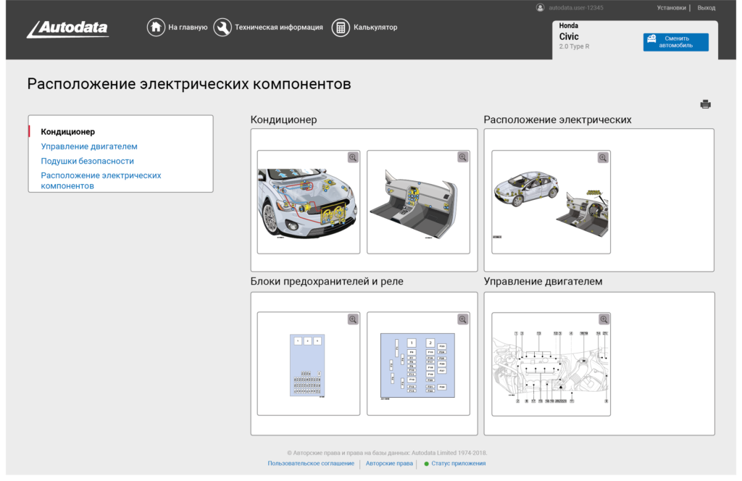
Task: Click the Выход logout link
Action: tap(706, 8)
